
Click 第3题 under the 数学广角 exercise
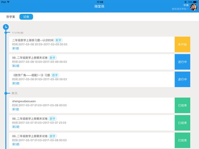(x=16, y=83)
